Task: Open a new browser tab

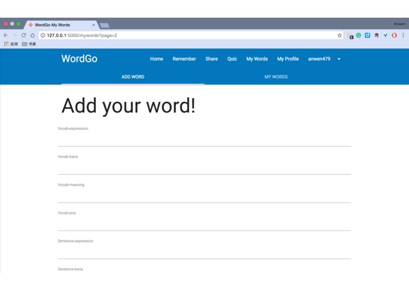Action: pyautogui.click(x=104, y=25)
